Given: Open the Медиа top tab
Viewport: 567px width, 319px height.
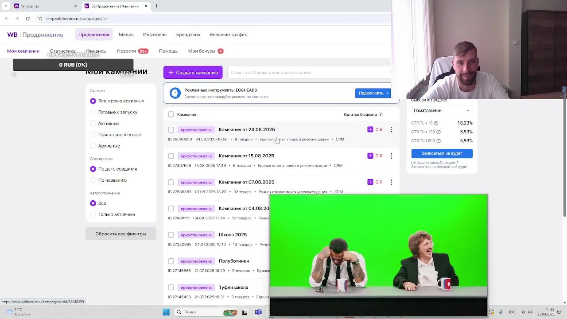Looking at the screenshot, I should 126,35.
